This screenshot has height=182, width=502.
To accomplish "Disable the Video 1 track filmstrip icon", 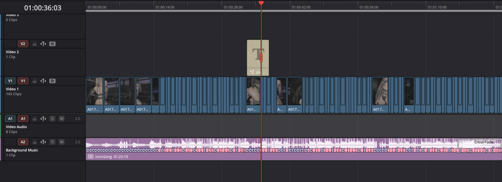I will click(52, 81).
